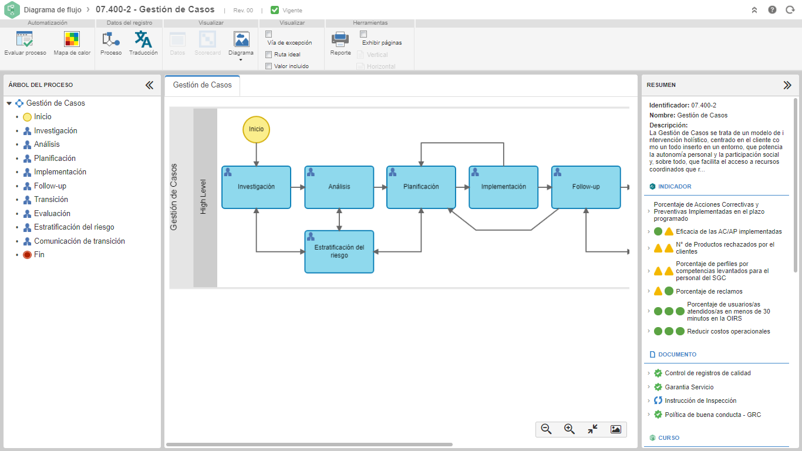Screen dimensions: 802x451
Task: Click the Reporte printer icon
Action: [x=341, y=39]
